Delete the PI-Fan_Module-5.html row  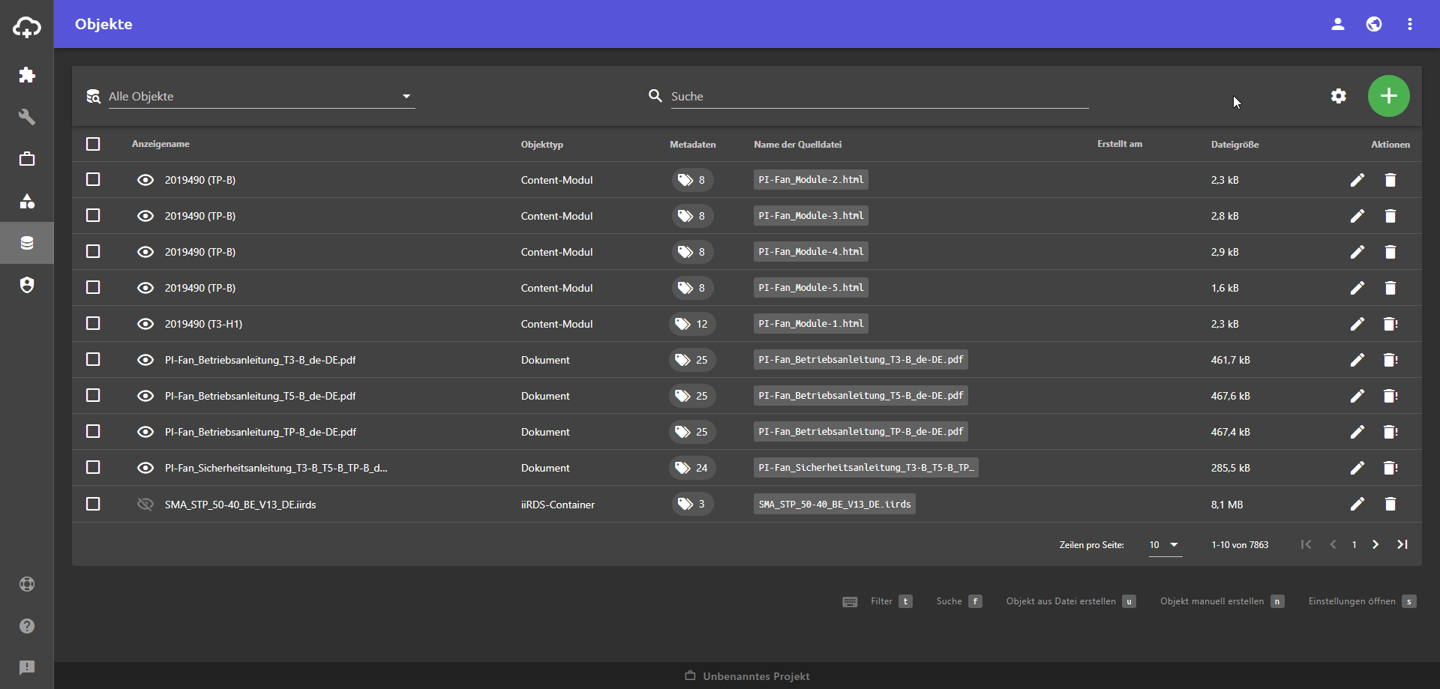1390,288
